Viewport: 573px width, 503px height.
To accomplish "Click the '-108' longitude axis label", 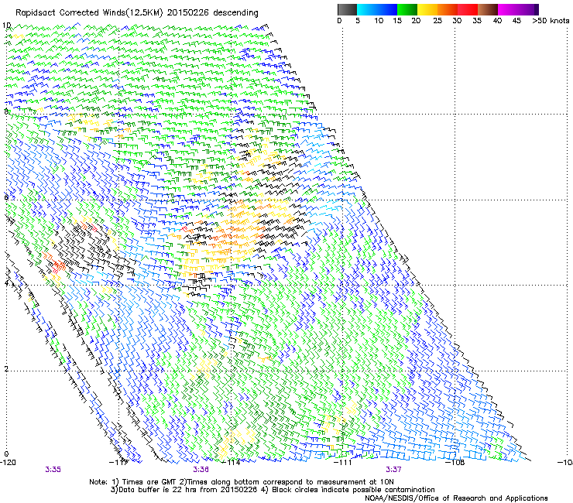I will tap(455, 463).
